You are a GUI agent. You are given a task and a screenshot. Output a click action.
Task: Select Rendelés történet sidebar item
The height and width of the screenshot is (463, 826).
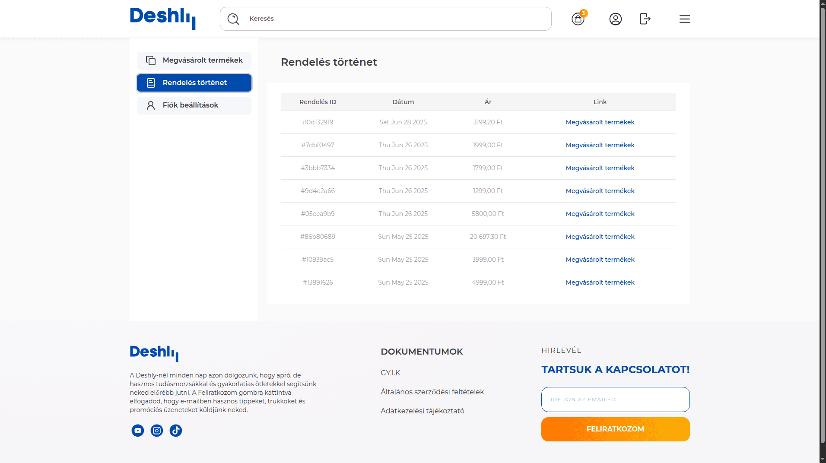[194, 83]
